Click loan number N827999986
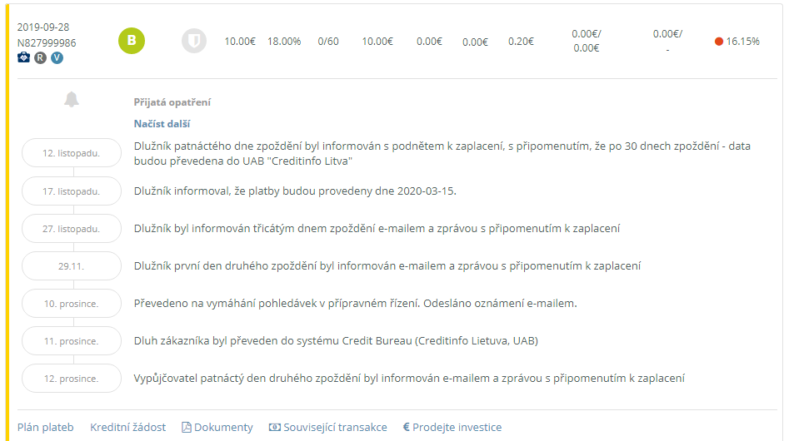This screenshot has width=789, height=441. coord(47,42)
